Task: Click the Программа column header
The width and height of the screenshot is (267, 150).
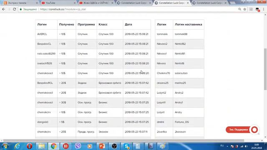Action: click(86, 25)
